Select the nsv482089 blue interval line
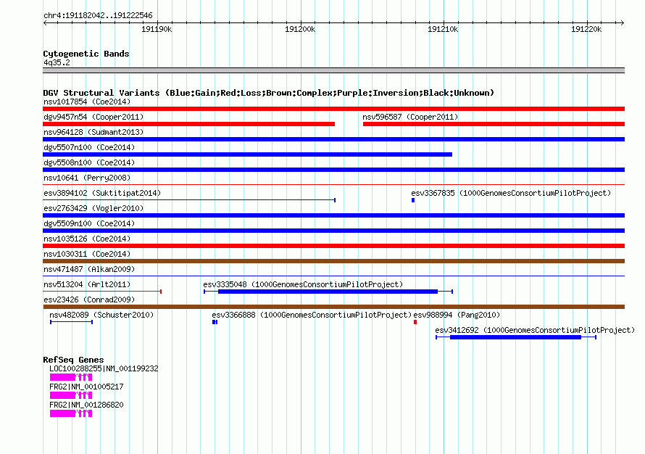Viewport: 645px width, 454px height. 71,322
